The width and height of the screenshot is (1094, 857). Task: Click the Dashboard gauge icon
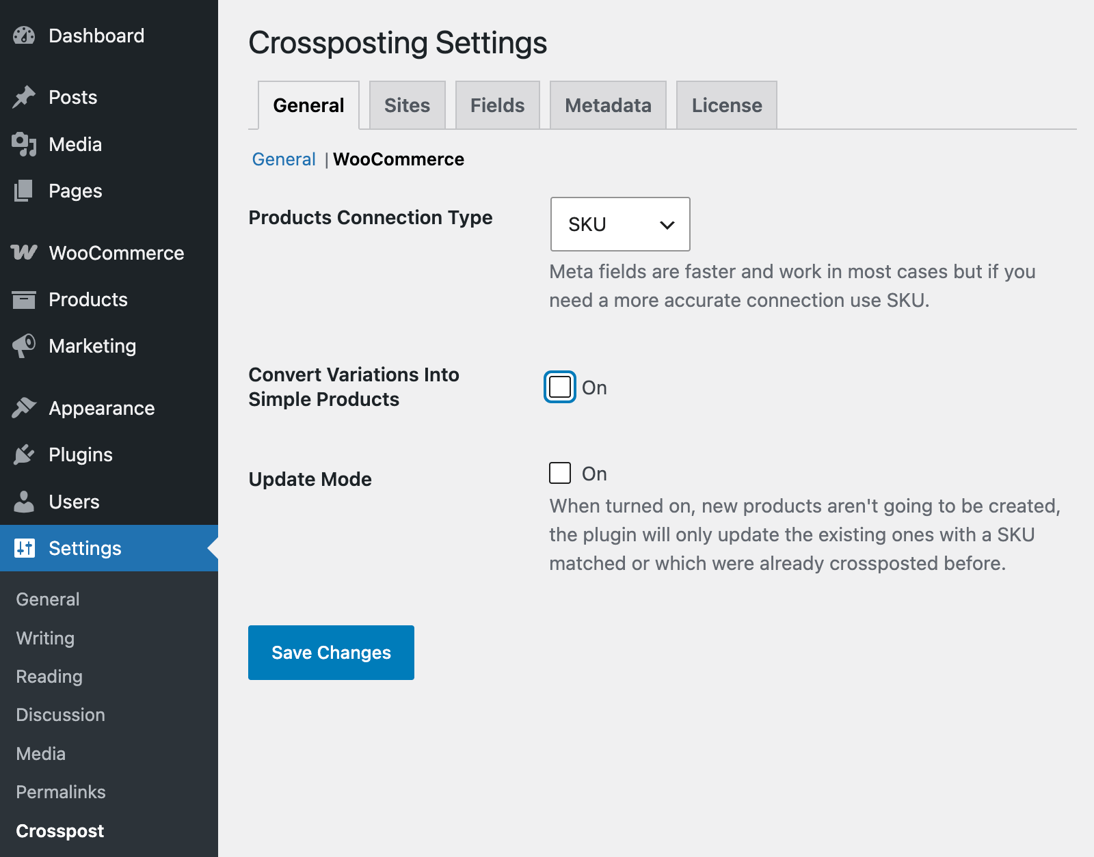click(x=24, y=36)
